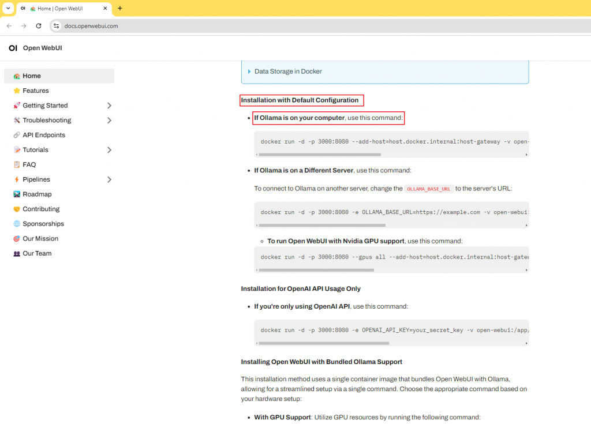The image size is (591, 424).
Task: Open Troubleshooting page link
Action: point(47,120)
